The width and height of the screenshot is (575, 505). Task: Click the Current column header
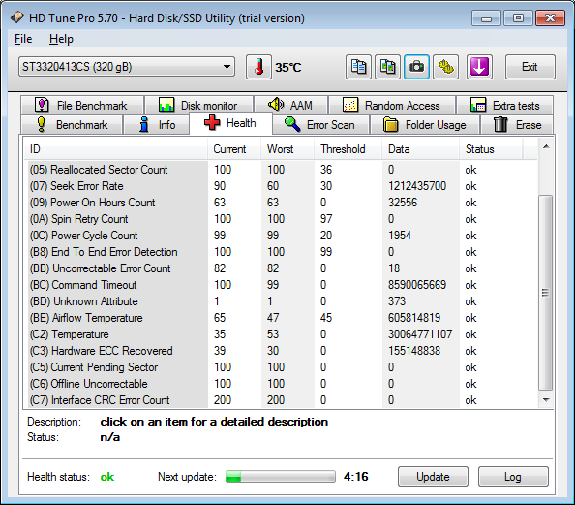pos(234,149)
